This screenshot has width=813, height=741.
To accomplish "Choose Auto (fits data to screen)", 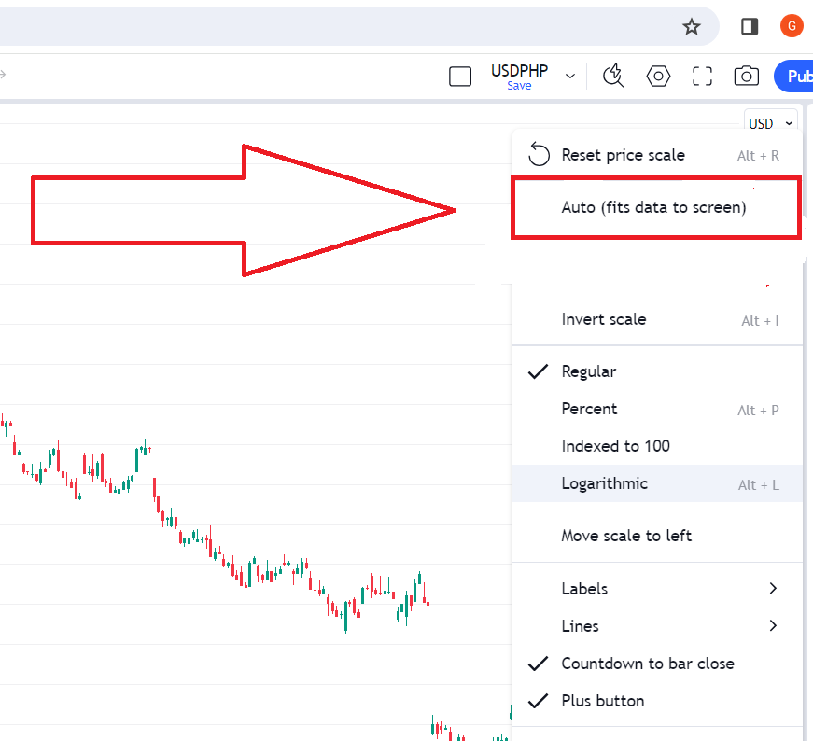I will 653,207.
